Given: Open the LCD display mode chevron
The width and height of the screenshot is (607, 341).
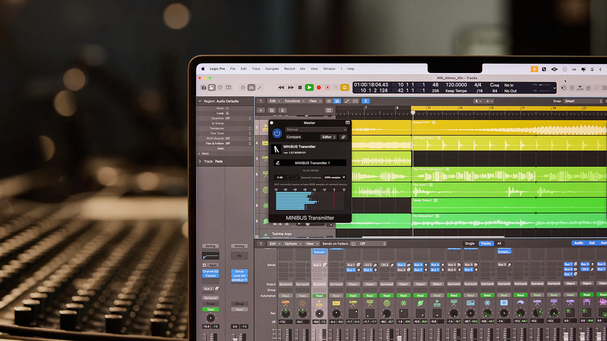Looking at the screenshot, I should [x=554, y=88].
